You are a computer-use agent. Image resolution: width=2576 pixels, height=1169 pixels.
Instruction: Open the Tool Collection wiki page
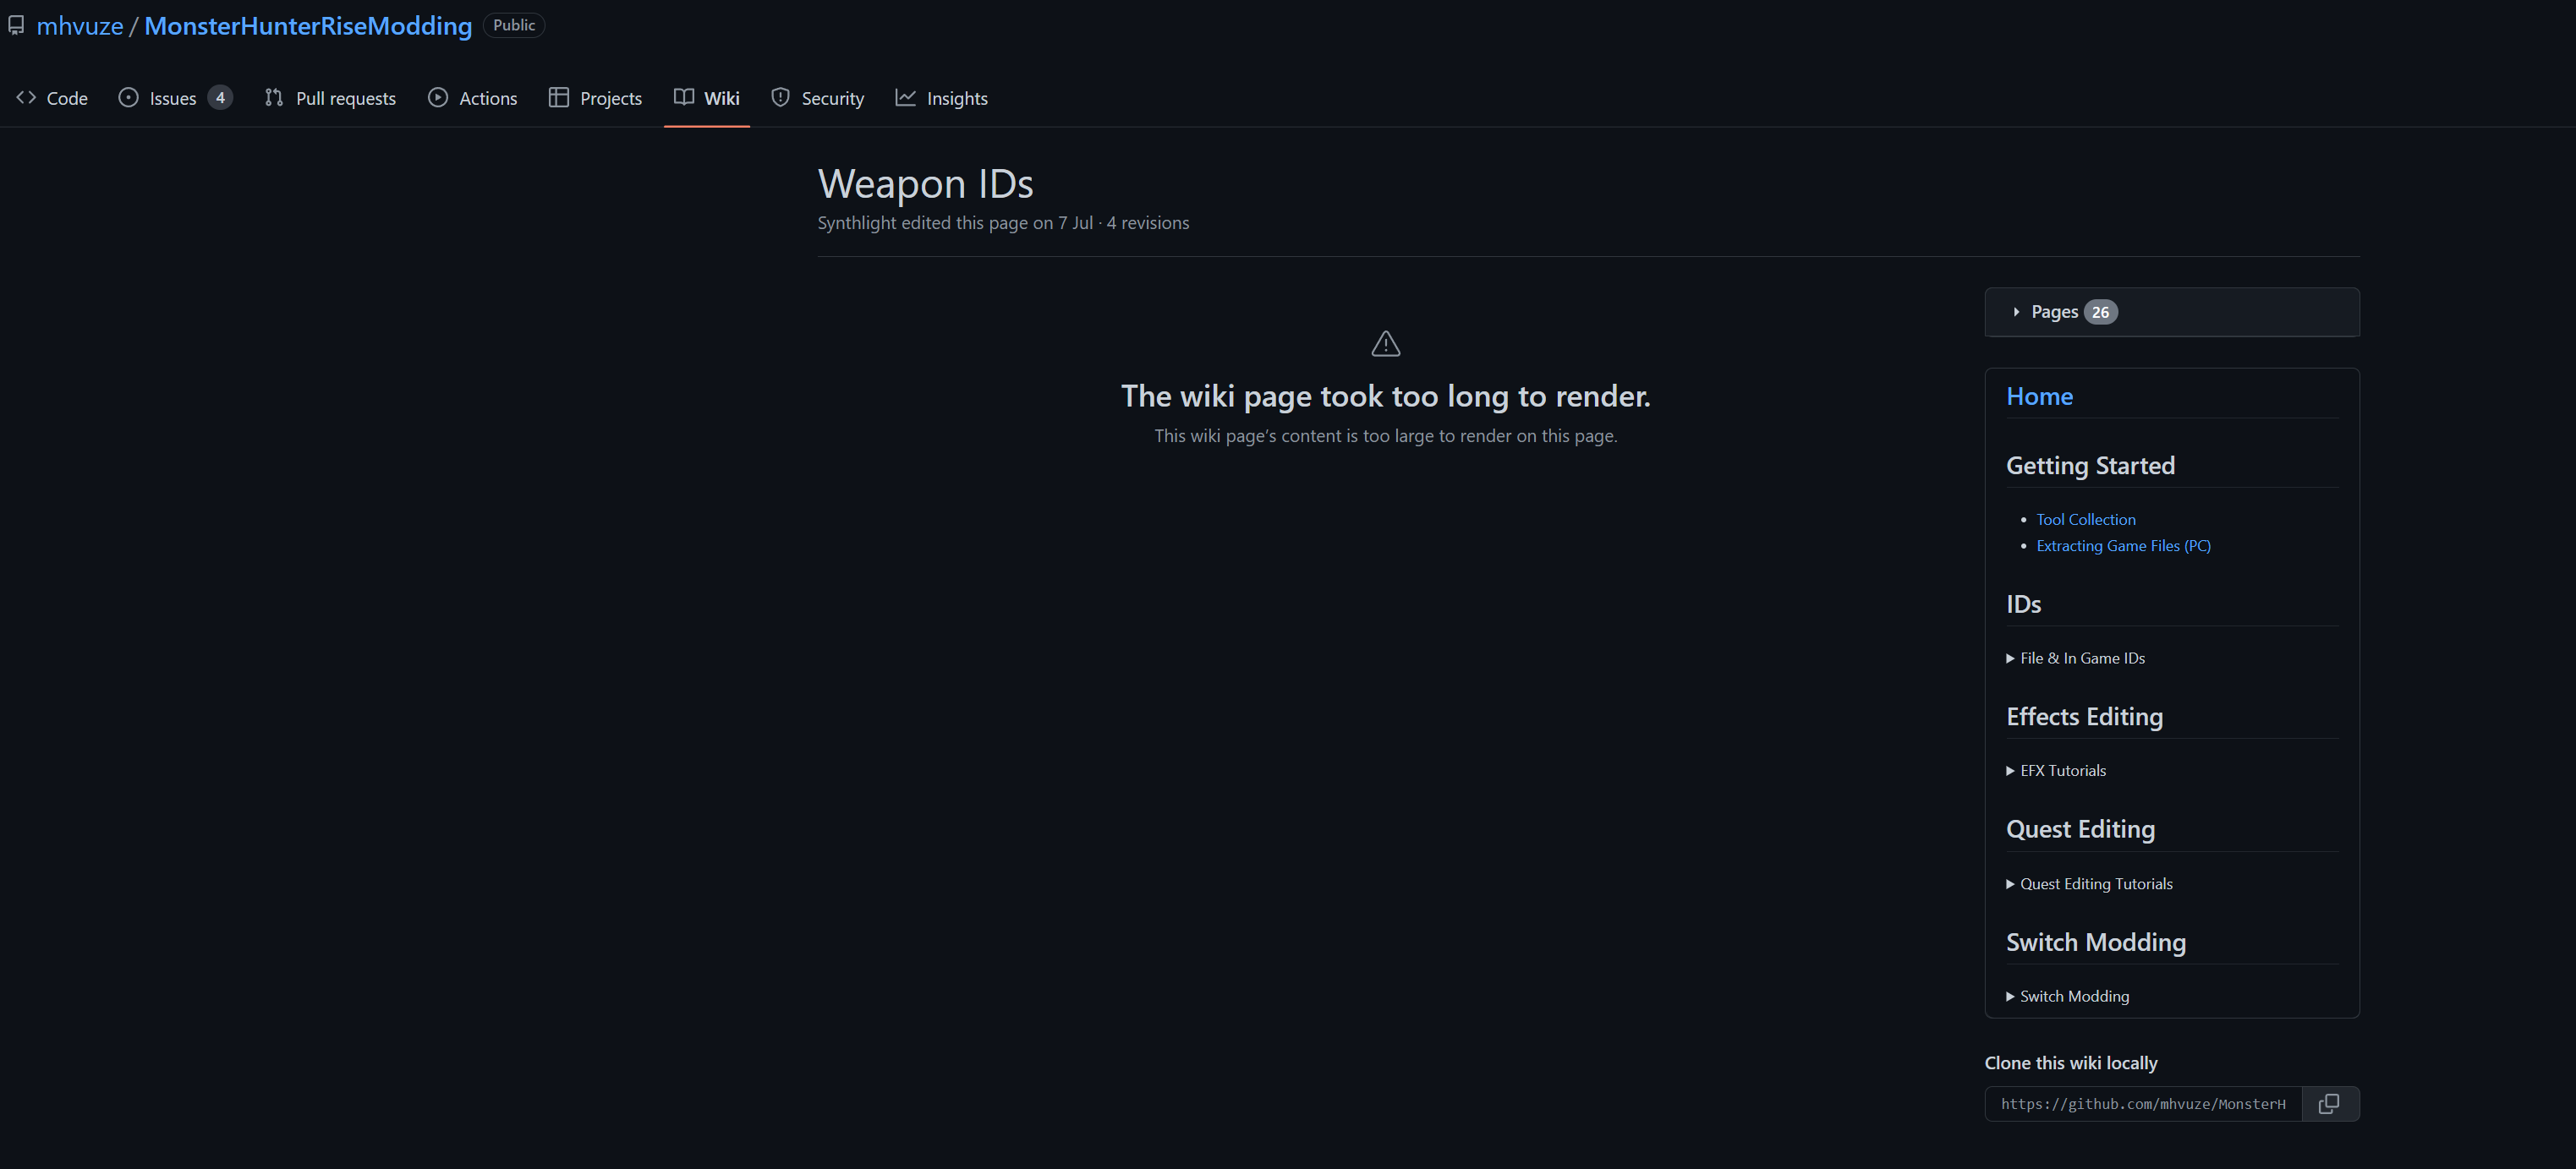(x=2085, y=518)
